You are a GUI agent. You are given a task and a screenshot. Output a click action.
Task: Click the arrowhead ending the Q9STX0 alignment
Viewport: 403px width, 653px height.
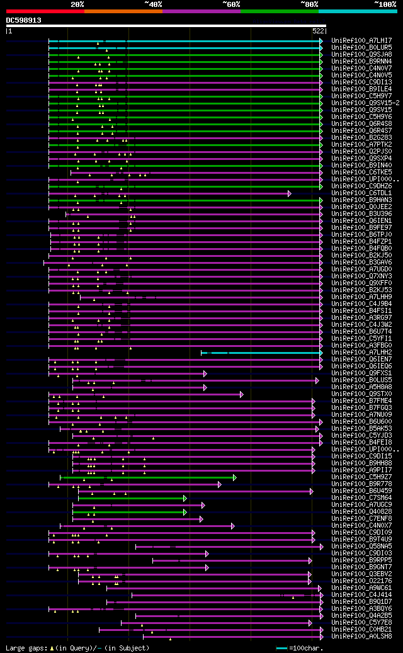(241, 395)
